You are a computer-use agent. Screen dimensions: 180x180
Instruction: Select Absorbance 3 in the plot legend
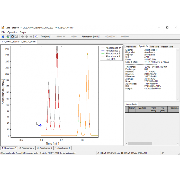(x=113, y=53)
